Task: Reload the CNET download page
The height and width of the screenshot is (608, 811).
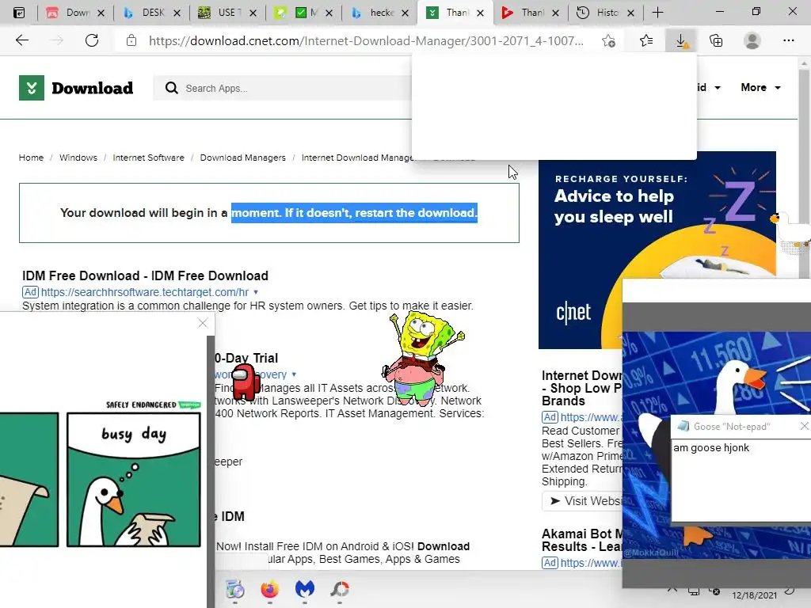Action: (x=92, y=40)
